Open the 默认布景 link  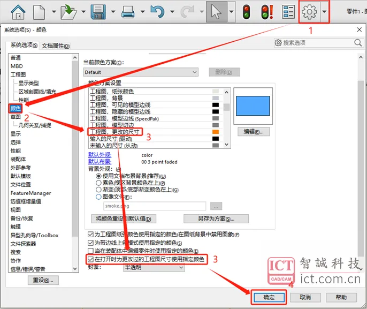coord(100,162)
